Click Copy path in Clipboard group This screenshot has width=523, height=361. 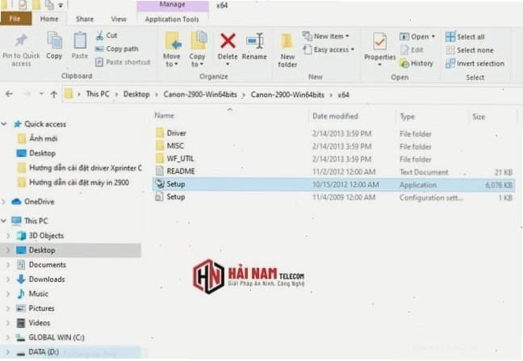116,48
